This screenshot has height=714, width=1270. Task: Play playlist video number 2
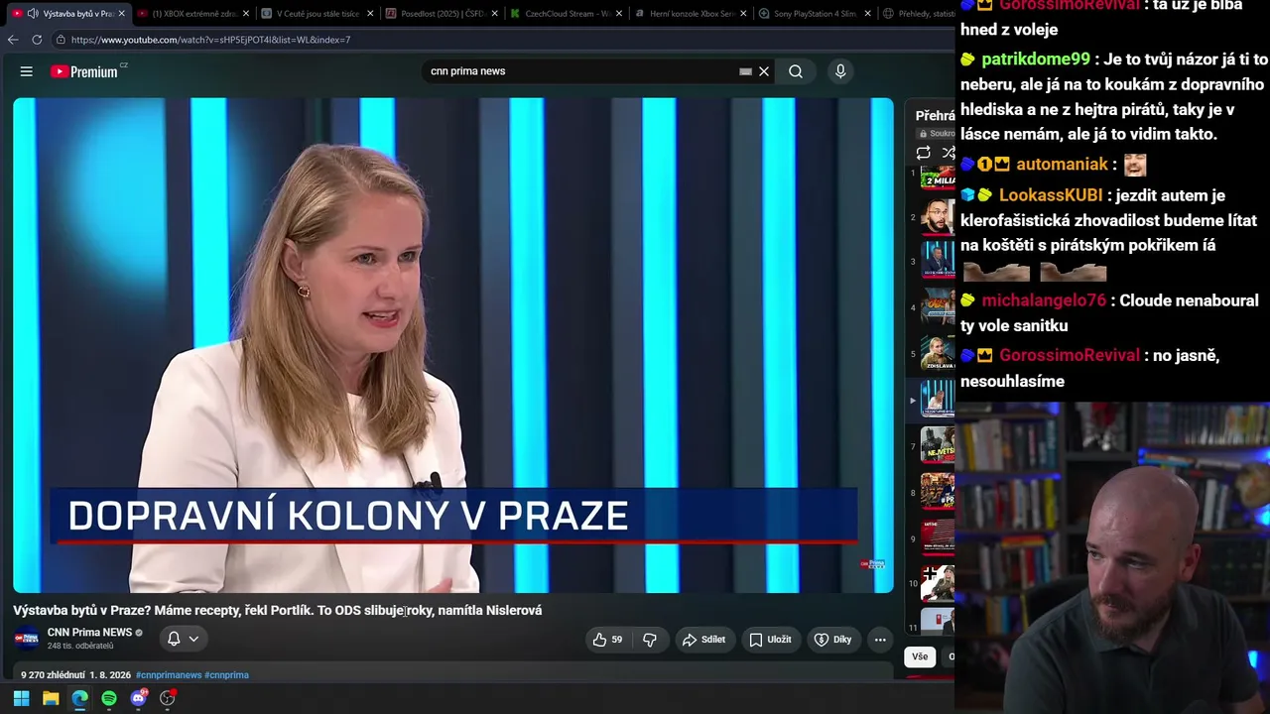click(938, 217)
